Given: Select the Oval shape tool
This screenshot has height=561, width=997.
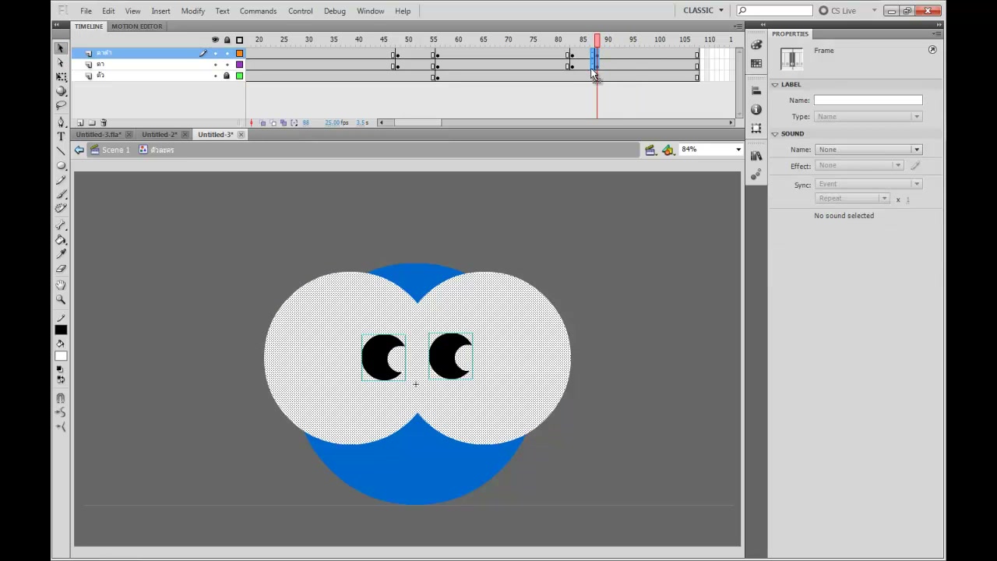Looking at the screenshot, I should tap(61, 165).
